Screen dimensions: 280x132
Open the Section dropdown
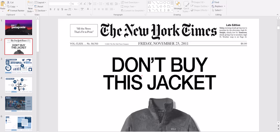40,11
